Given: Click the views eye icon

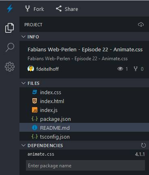Looking at the screenshot, I should (x=120, y=69).
